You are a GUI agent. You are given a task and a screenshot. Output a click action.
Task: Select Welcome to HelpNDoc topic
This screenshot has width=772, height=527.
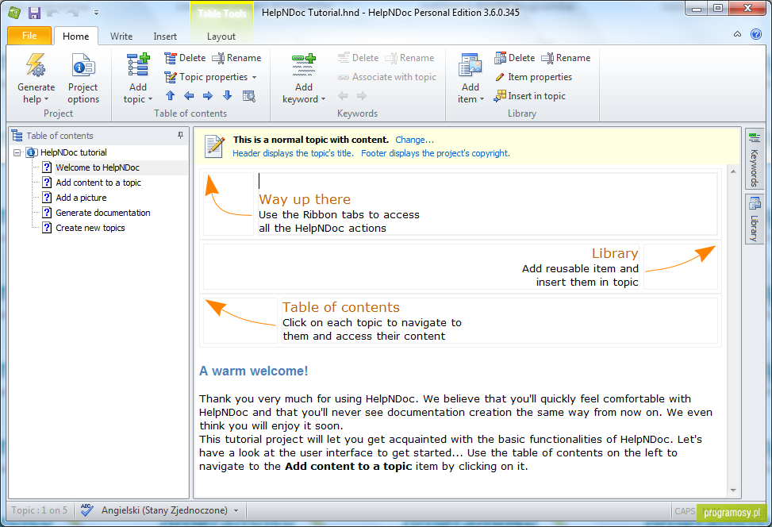click(x=98, y=167)
